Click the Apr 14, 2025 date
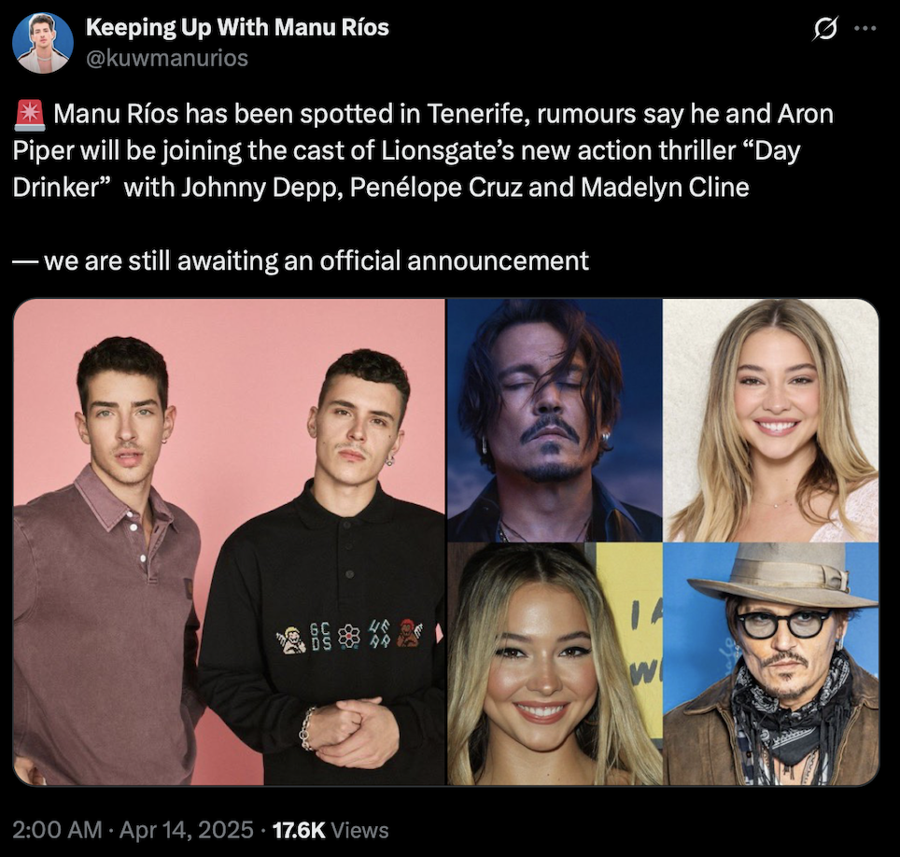This screenshot has width=900, height=857. point(186,830)
